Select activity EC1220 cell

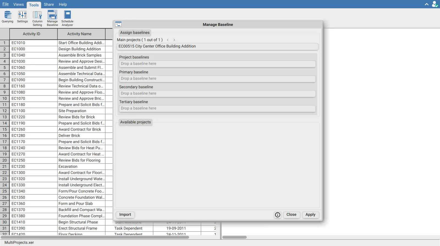(34, 117)
